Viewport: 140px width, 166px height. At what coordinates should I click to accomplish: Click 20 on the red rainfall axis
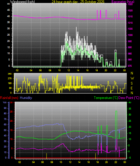point(11,121)
